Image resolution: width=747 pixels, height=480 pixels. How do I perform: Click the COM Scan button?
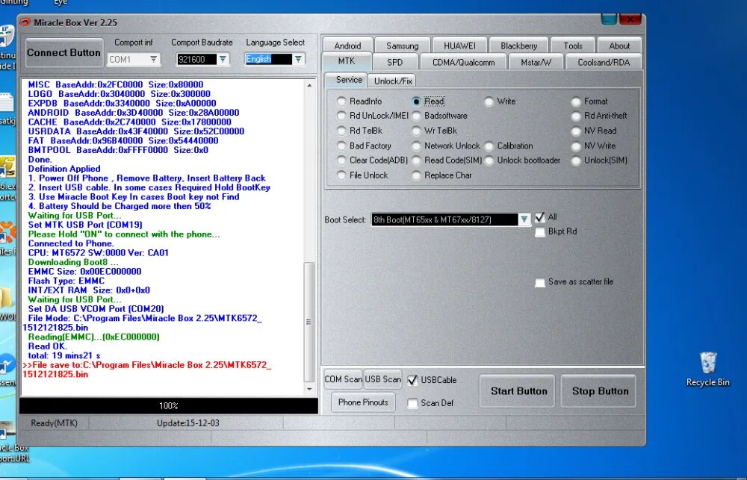(x=343, y=379)
